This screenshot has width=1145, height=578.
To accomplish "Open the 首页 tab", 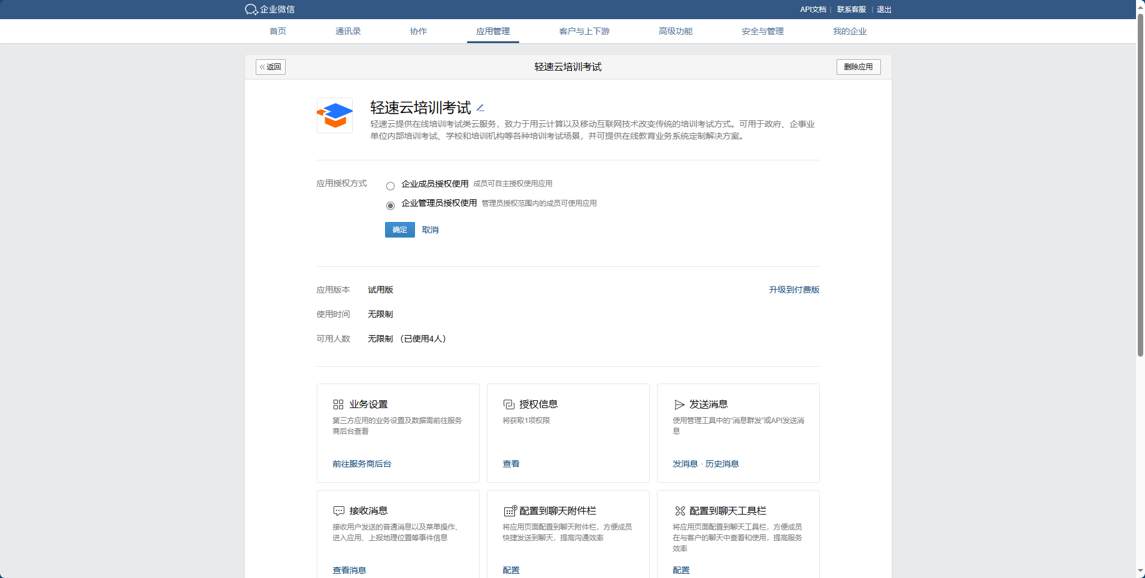I will pos(278,31).
